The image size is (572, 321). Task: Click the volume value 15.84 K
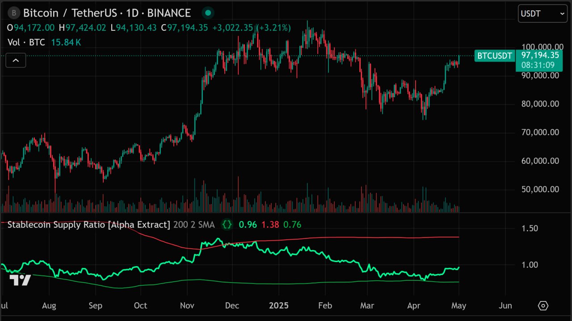pyautogui.click(x=66, y=42)
